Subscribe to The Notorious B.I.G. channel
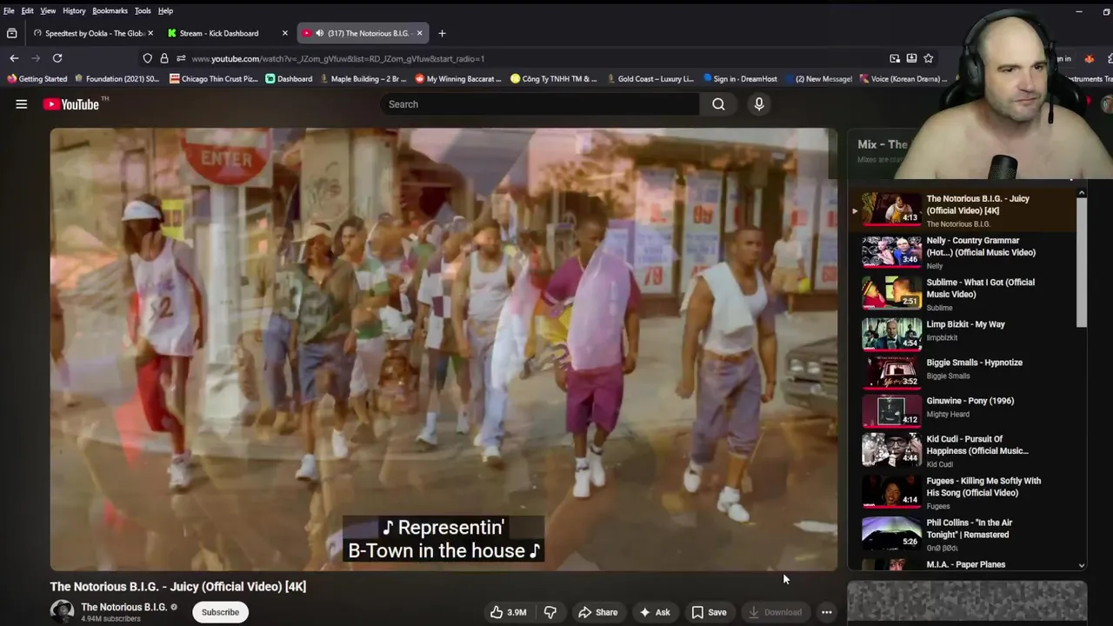The width and height of the screenshot is (1113, 626). [220, 612]
